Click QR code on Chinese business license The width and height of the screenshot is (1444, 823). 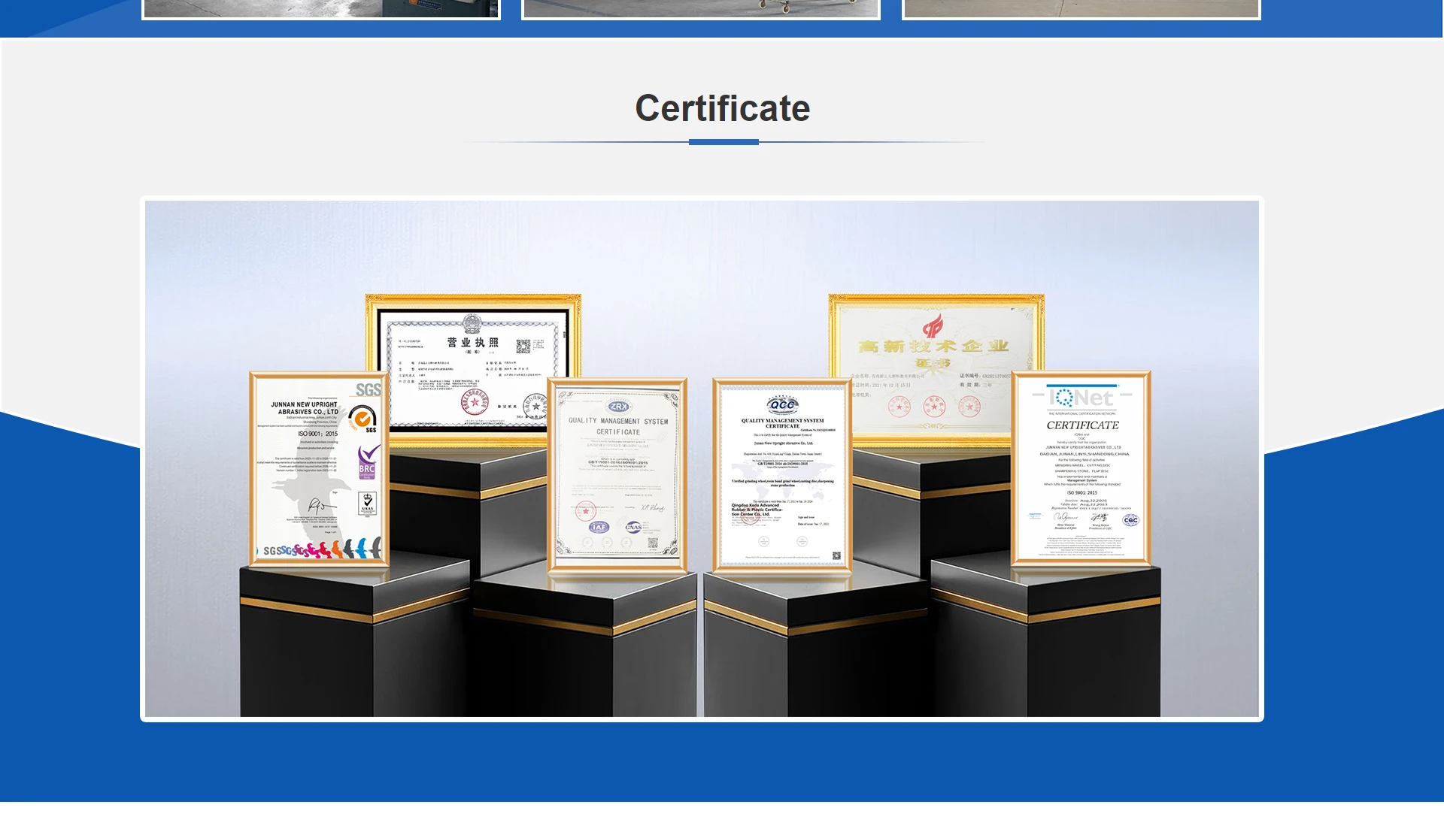(x=523, y=346)
